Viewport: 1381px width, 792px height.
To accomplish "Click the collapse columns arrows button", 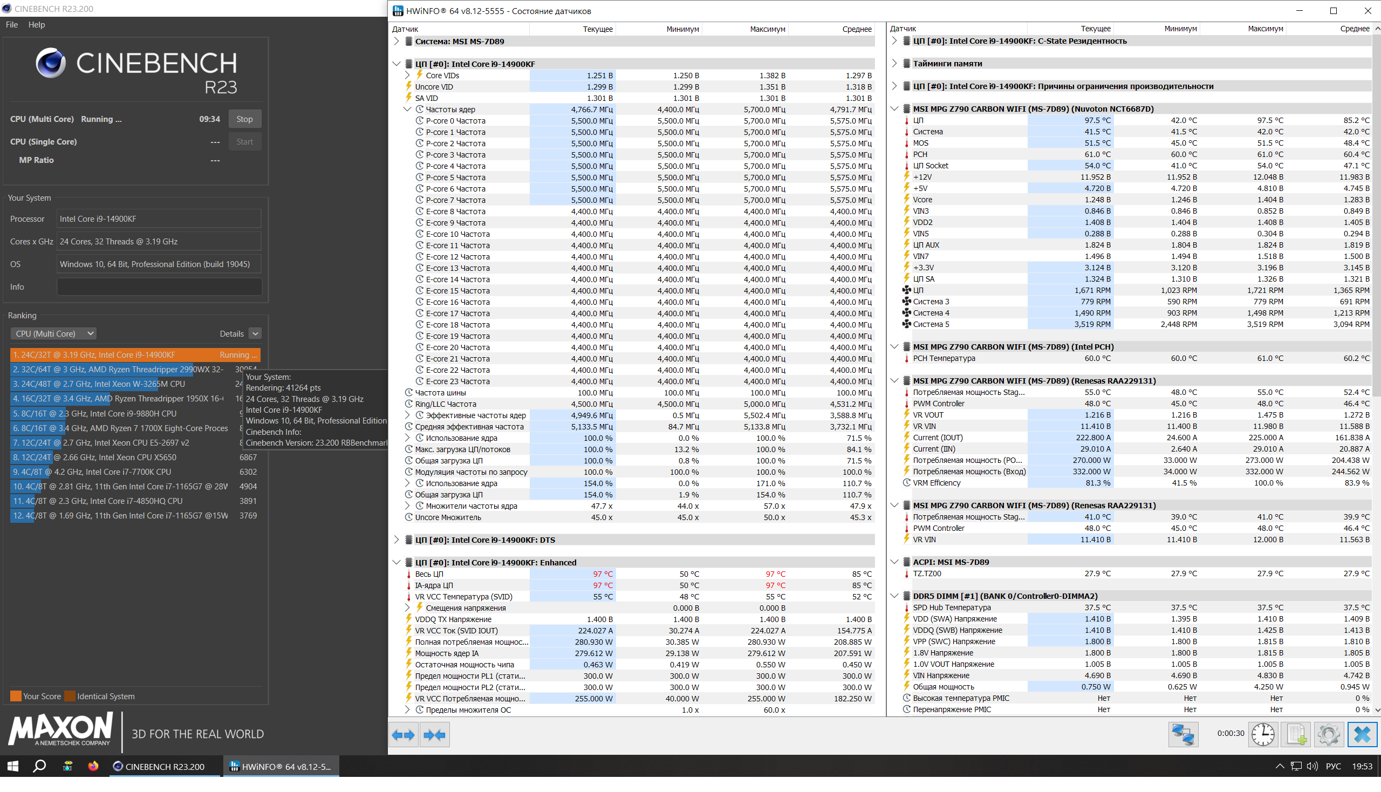I will coord(434,735).
